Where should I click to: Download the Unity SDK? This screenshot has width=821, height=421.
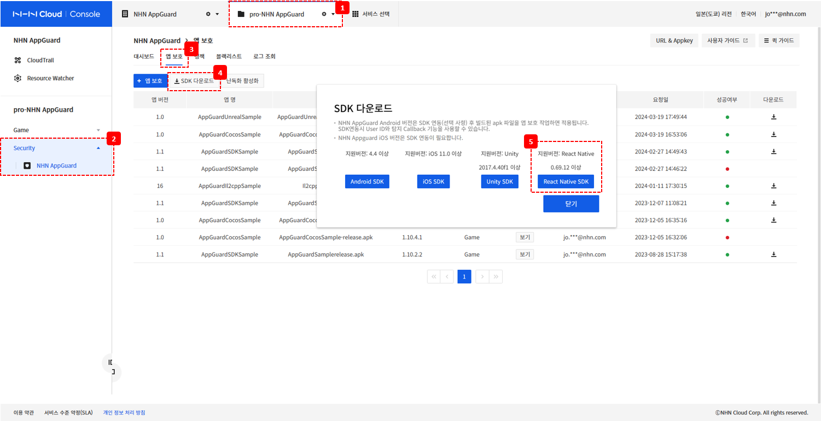point(500,182)
